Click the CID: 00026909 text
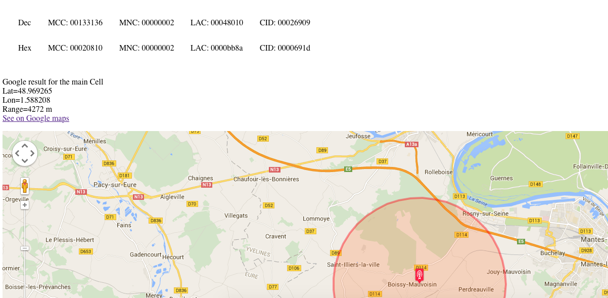The width and height of the screenshot is (608, 298). 285,23
